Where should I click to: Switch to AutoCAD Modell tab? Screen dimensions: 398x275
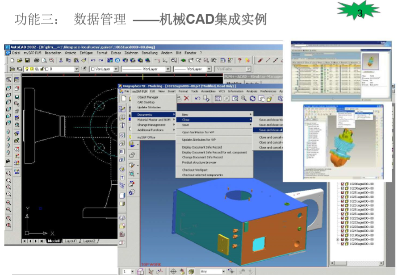pyautogui.click(x=54, y=241)
